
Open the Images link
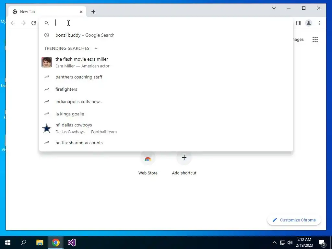click(x=298, y=39)
